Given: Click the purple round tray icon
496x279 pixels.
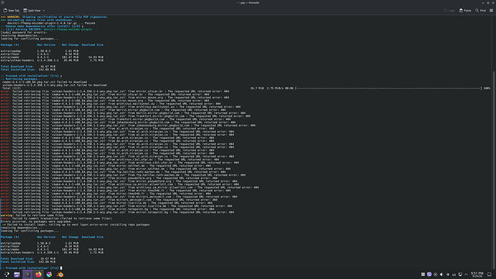Looking at the screenshot, I should click(x=429, y=275).
